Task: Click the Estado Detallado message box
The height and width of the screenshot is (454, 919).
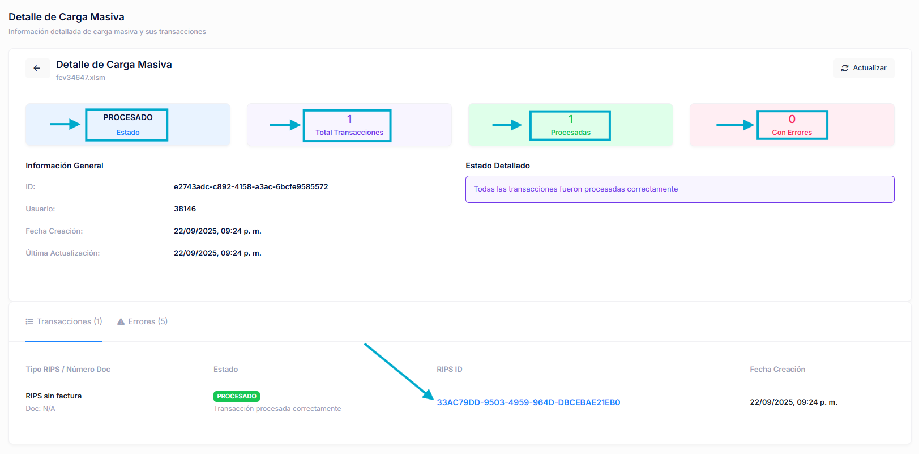Action: point(679,189)
